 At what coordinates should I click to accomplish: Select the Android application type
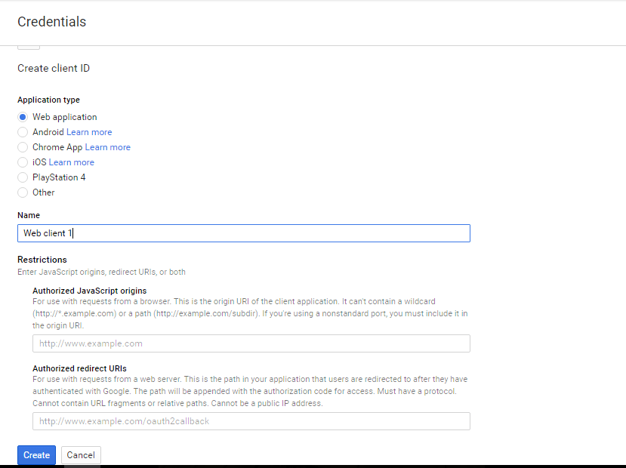pos(23,132)
